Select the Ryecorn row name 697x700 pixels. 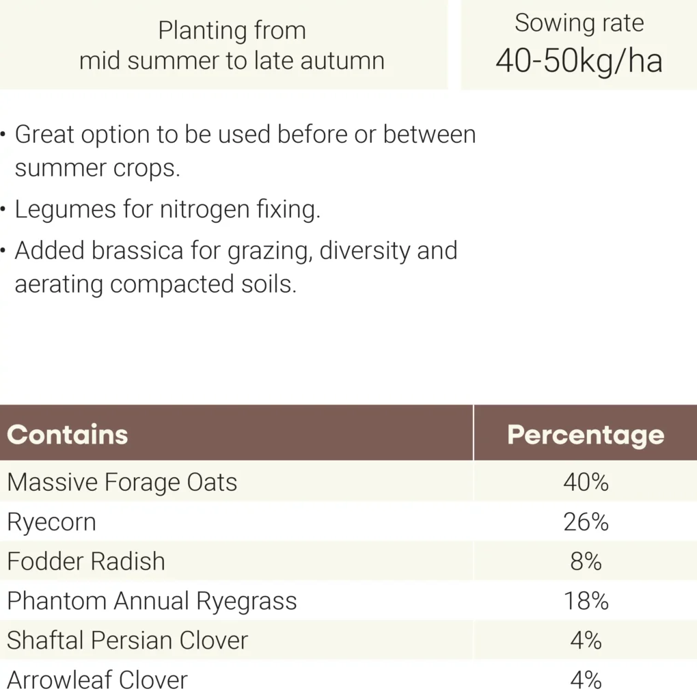pos(51,522)
